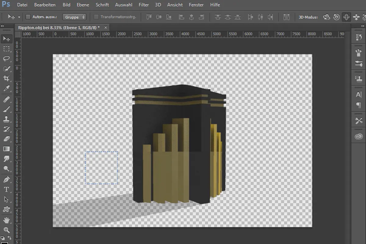Expand the left toolbox with the double arrows
This screenshot has height=244, width=366.
click(x=2, y=26)
